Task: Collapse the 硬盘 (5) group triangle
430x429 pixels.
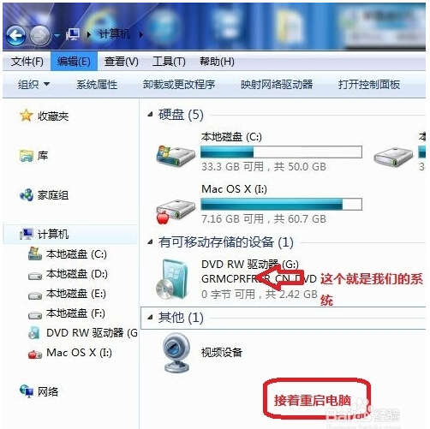Action: point(150,115)
